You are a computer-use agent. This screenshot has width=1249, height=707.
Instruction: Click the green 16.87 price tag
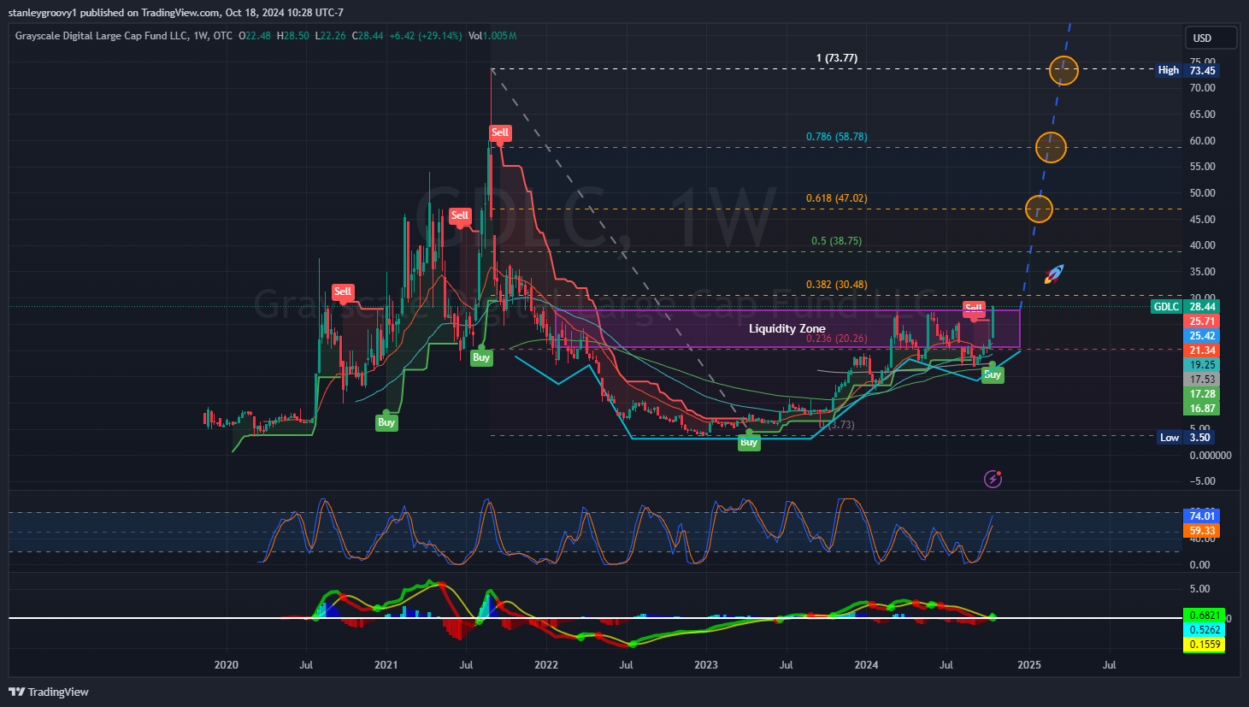(x=1202, y=409)
